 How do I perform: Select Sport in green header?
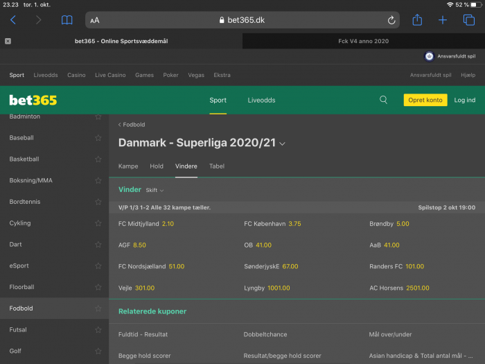pyautogui.click(x=218, y=100)
